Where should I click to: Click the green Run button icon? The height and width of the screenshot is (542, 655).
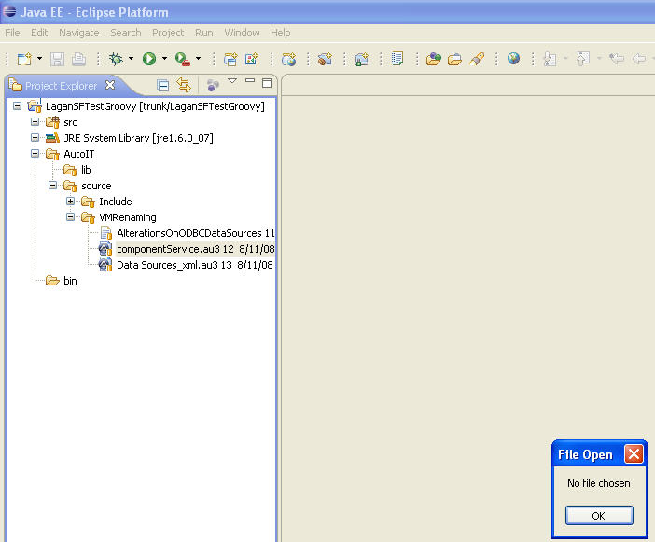tap(149, 59)
